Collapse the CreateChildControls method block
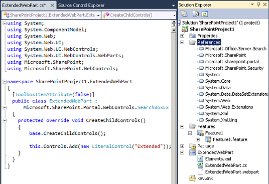Image resolution: width=269 pixels, height=184 pixels. [5, 120]
